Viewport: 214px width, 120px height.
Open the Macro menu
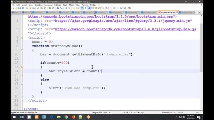tap(72, 5)
